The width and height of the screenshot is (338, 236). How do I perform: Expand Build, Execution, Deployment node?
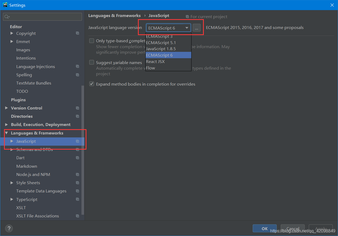[x=6, y=124]
